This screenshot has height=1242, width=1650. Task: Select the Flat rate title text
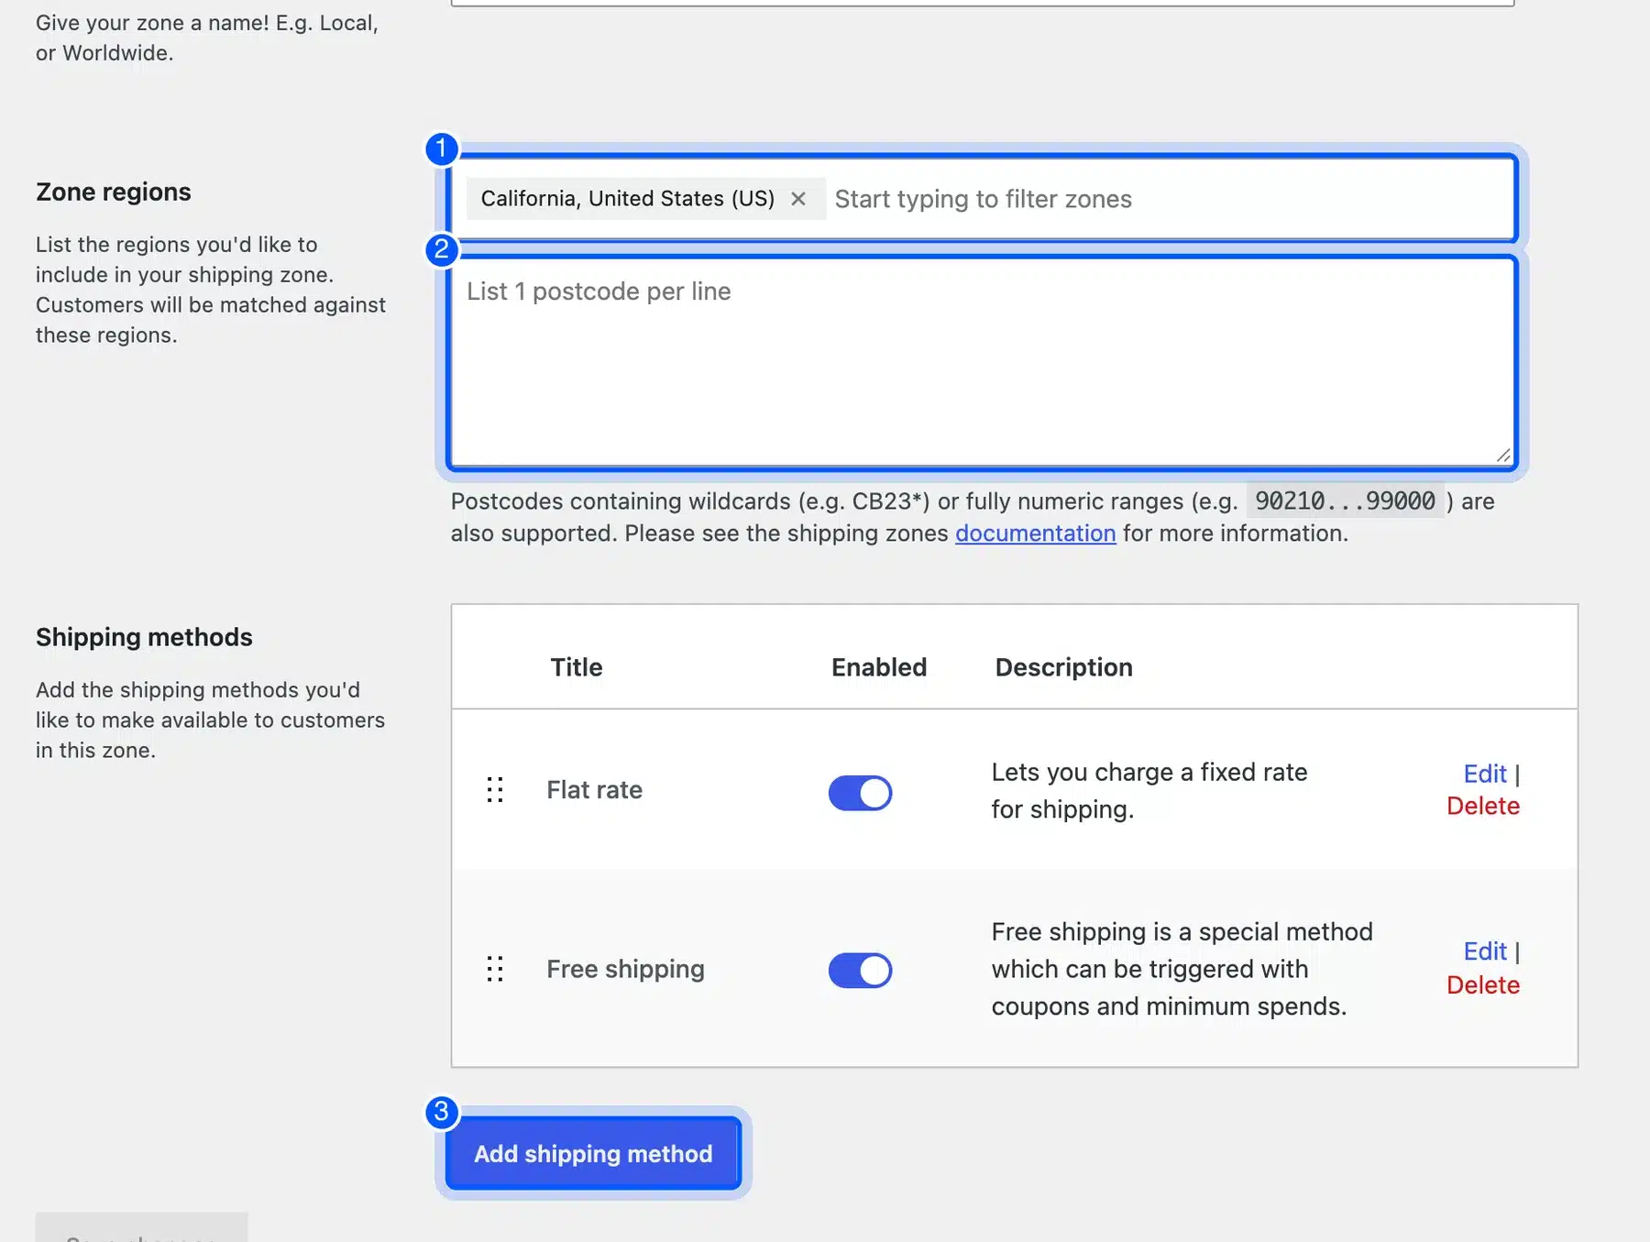(594, 790)
